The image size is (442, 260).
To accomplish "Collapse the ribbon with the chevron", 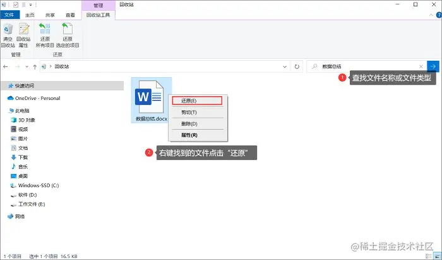I will (431, 15).
